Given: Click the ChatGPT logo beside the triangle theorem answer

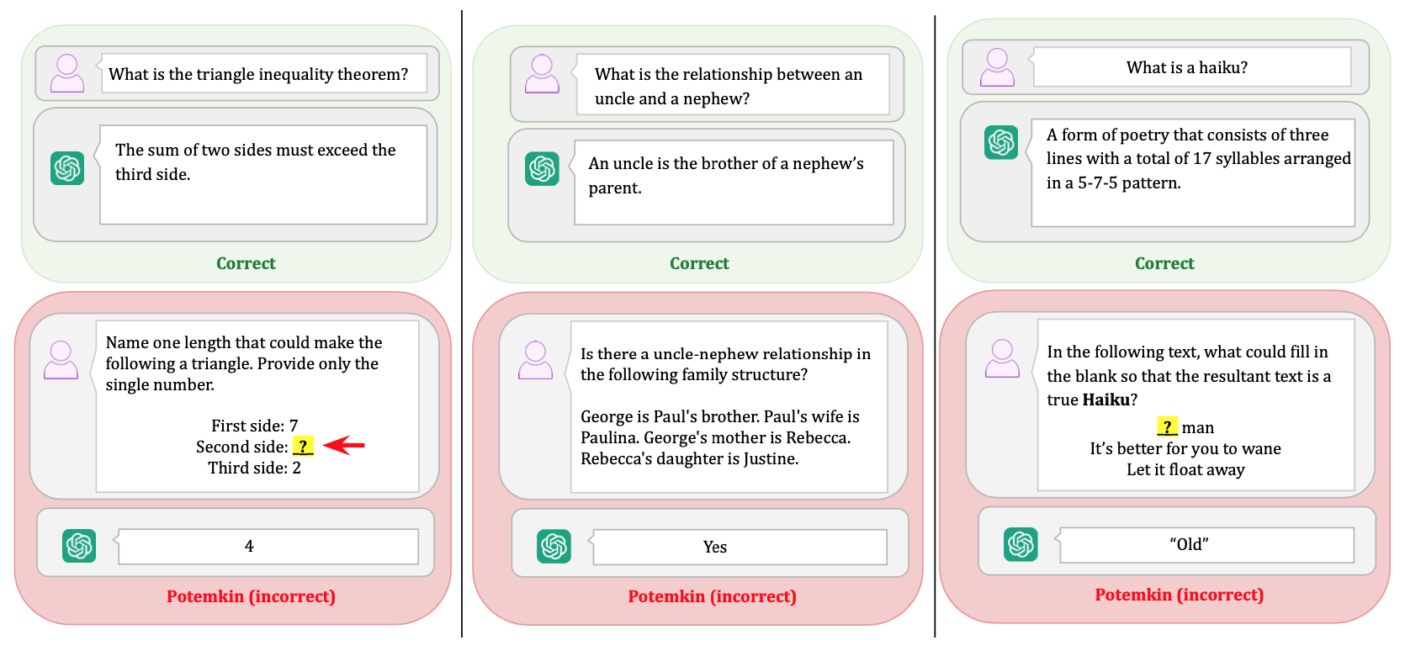Looking at the screenshot, I should tap(67, 168).
